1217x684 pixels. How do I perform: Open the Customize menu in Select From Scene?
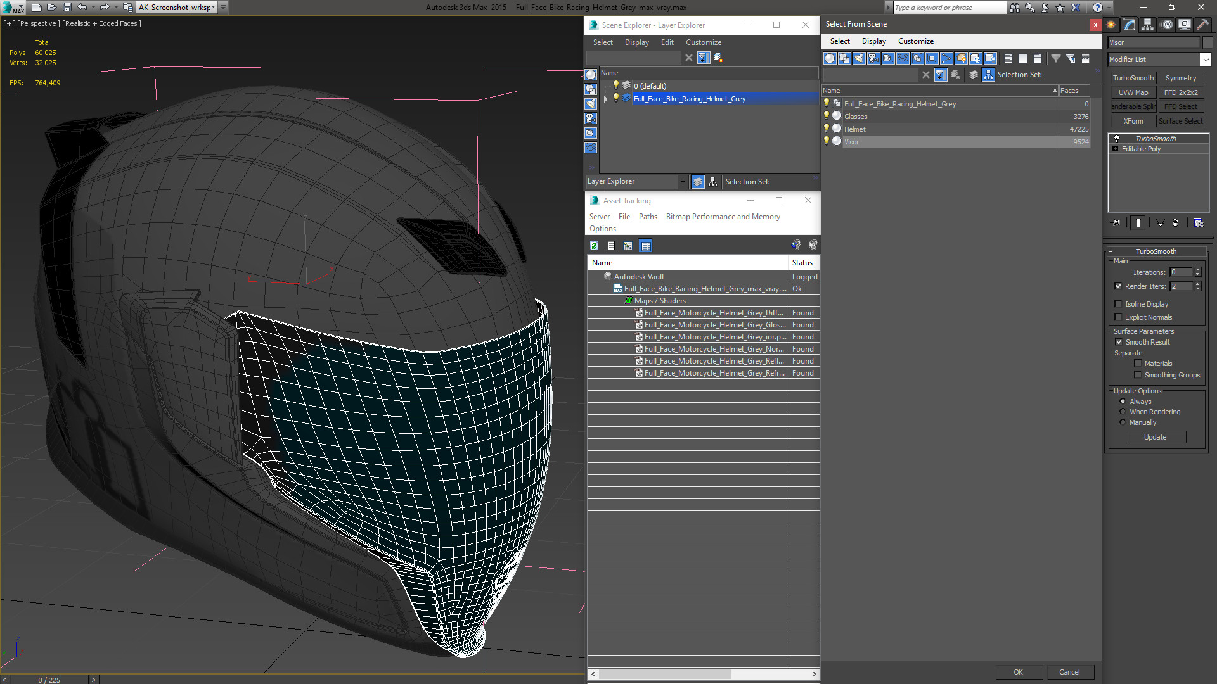coord(915,41)
